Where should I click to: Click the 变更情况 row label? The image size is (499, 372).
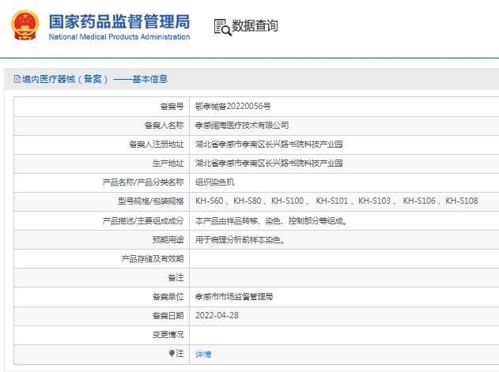(x=168, y=334)
